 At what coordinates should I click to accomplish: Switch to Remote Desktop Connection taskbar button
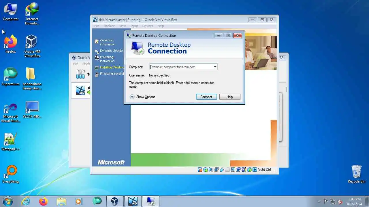click(151, 201)
